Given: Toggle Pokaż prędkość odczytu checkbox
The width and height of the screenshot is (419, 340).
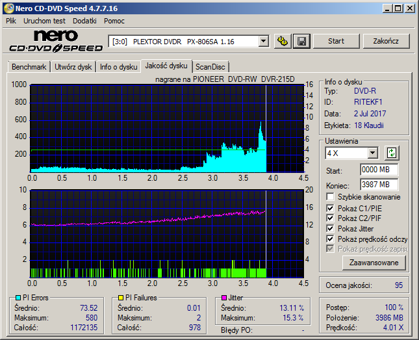Looking at the screenshot, I should (x=330, y=239).
